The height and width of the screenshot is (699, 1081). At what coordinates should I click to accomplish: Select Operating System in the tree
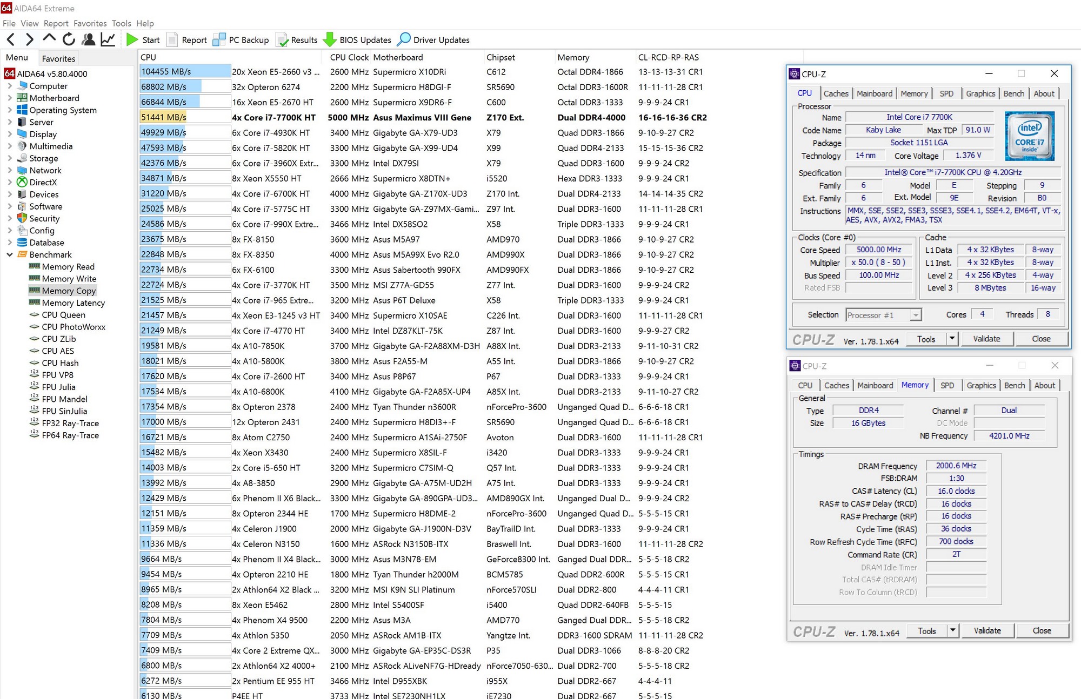(x=63, y=110)
